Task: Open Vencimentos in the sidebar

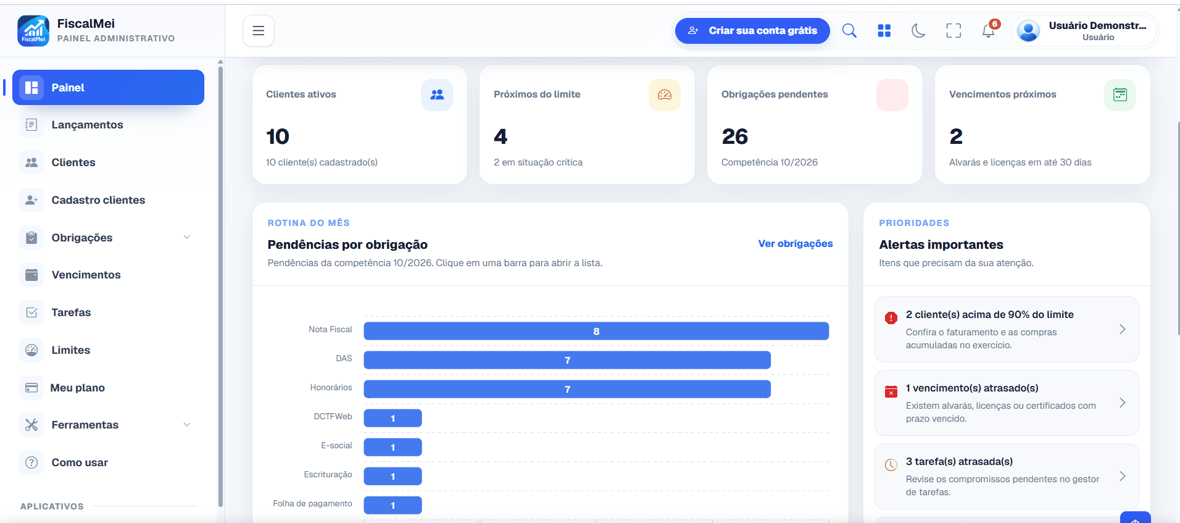Action: (108, 275)
